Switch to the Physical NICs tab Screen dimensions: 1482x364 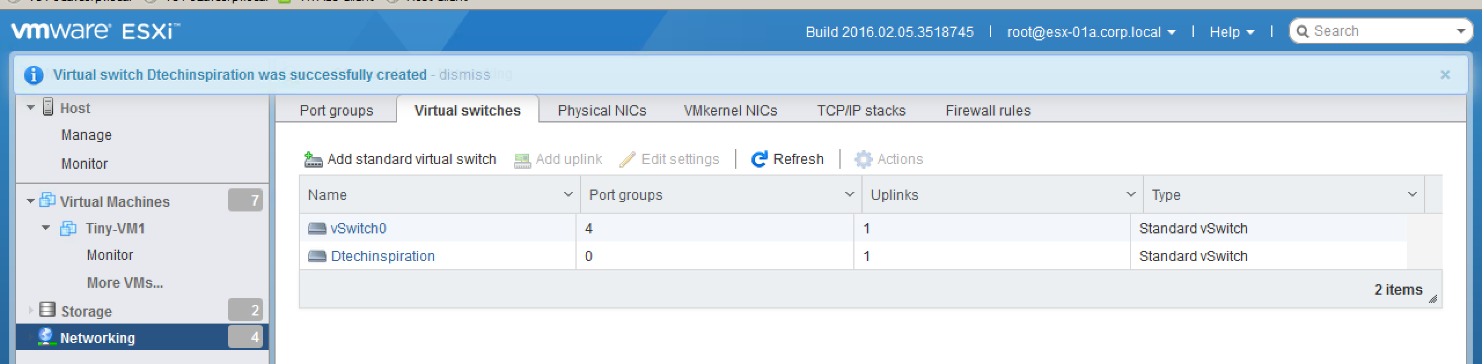[x=602, y=110]
